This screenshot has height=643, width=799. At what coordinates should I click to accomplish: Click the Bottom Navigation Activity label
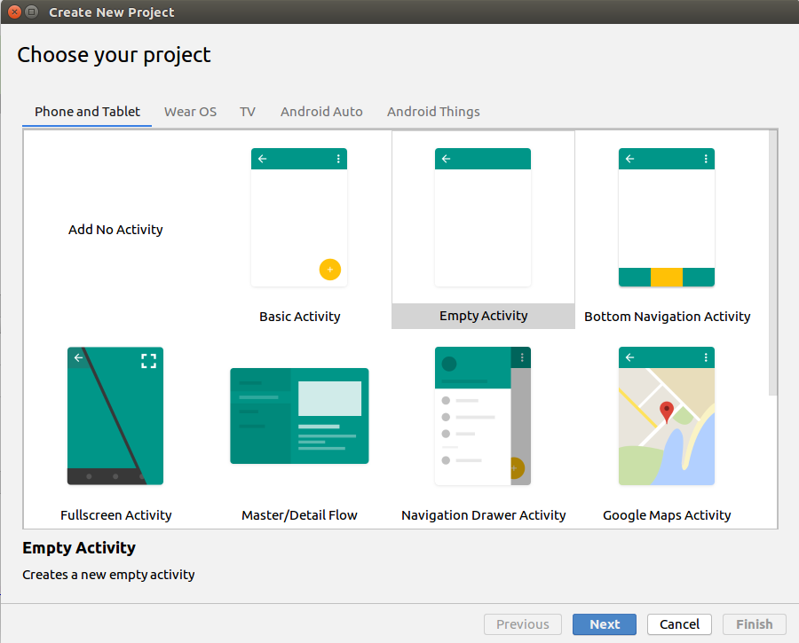click(667, 317)
